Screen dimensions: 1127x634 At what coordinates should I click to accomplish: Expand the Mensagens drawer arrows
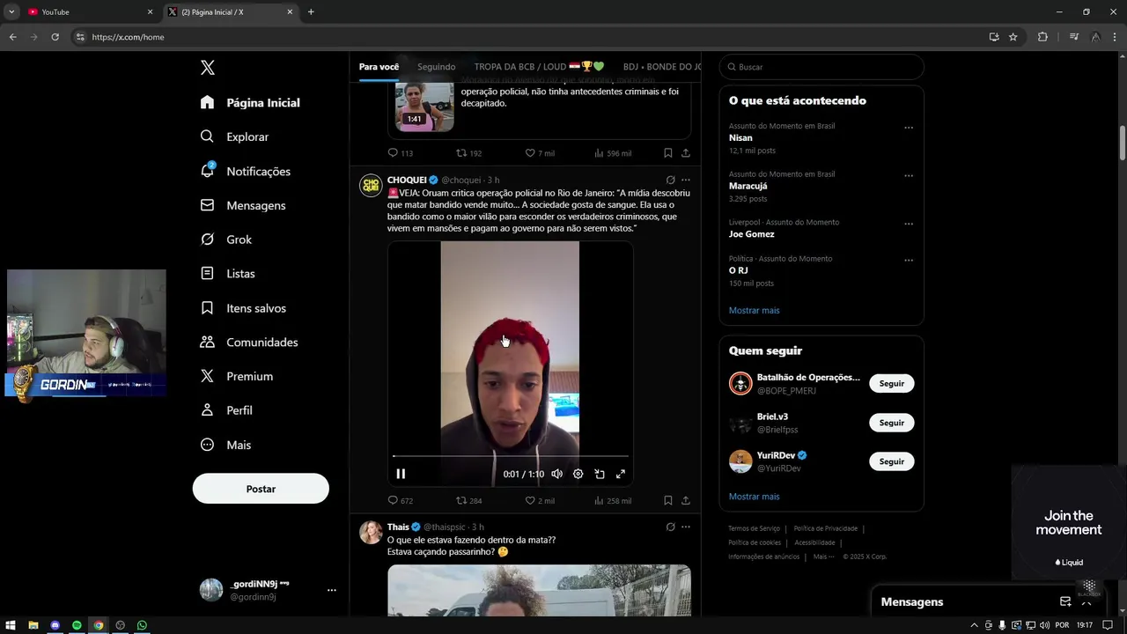tap(1086, 601)
